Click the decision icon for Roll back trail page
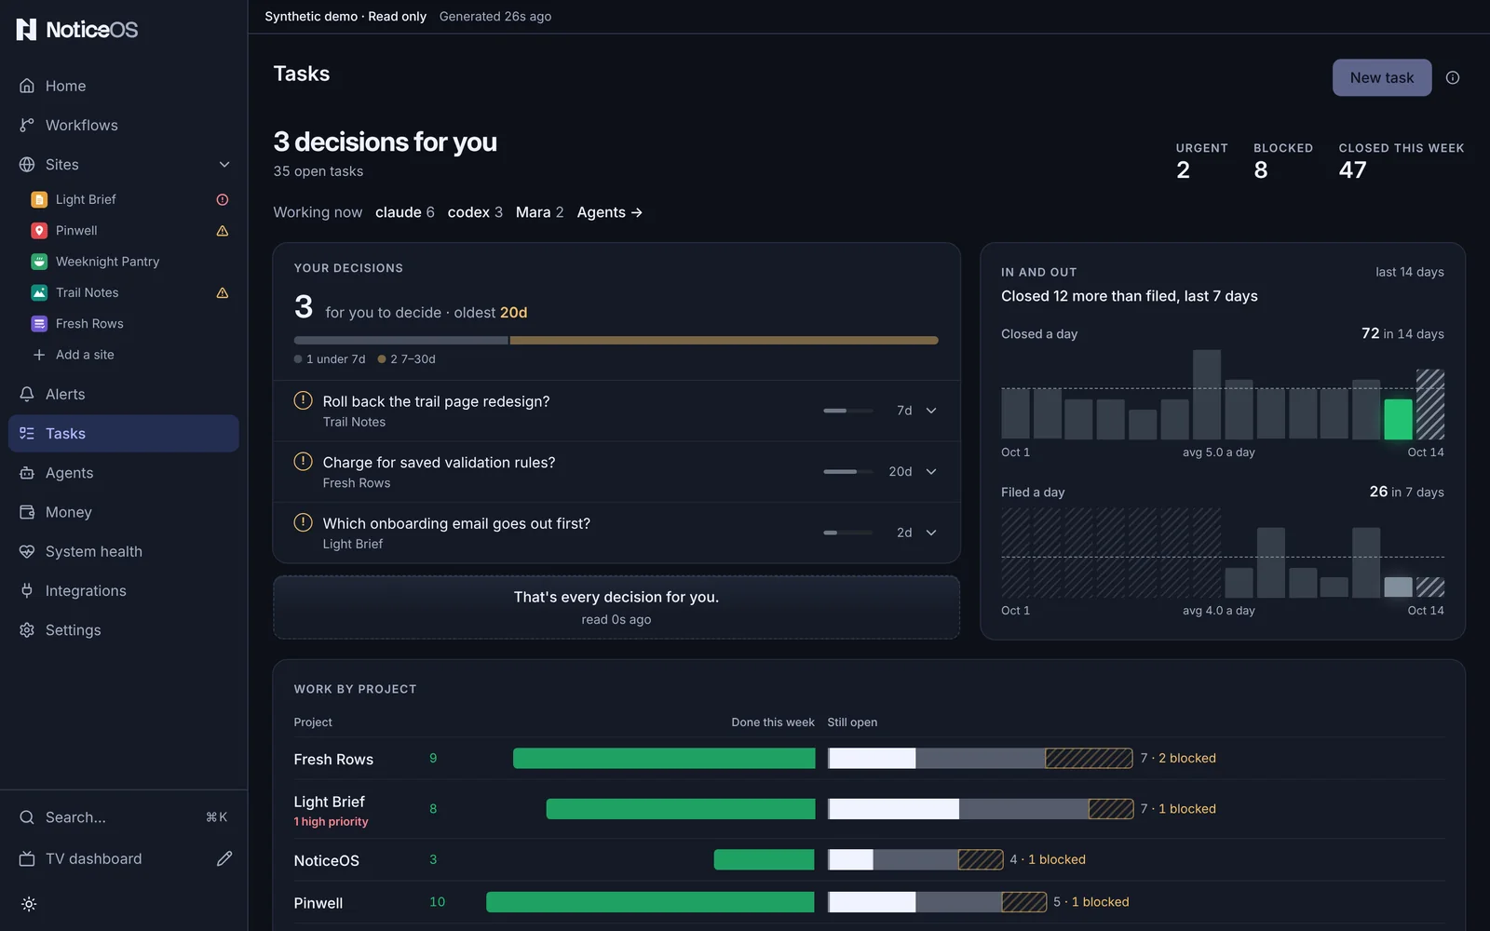Viewport: 1490px width, 931px height. (303, 400)
